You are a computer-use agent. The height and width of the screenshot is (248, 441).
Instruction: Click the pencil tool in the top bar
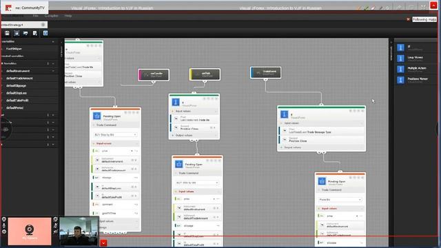click(x=381, y=8)
